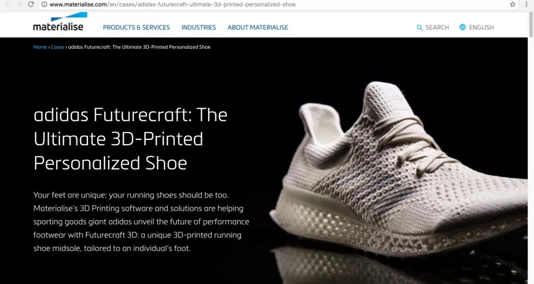This screenshot has height=284, width=534.
Task: Click the vertical page scrollbar
Action: click(x=531, y=146)
